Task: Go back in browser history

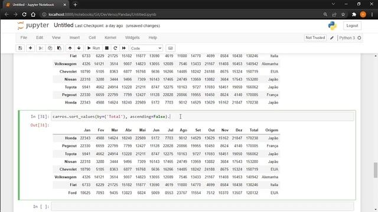Action: (6, 14)
